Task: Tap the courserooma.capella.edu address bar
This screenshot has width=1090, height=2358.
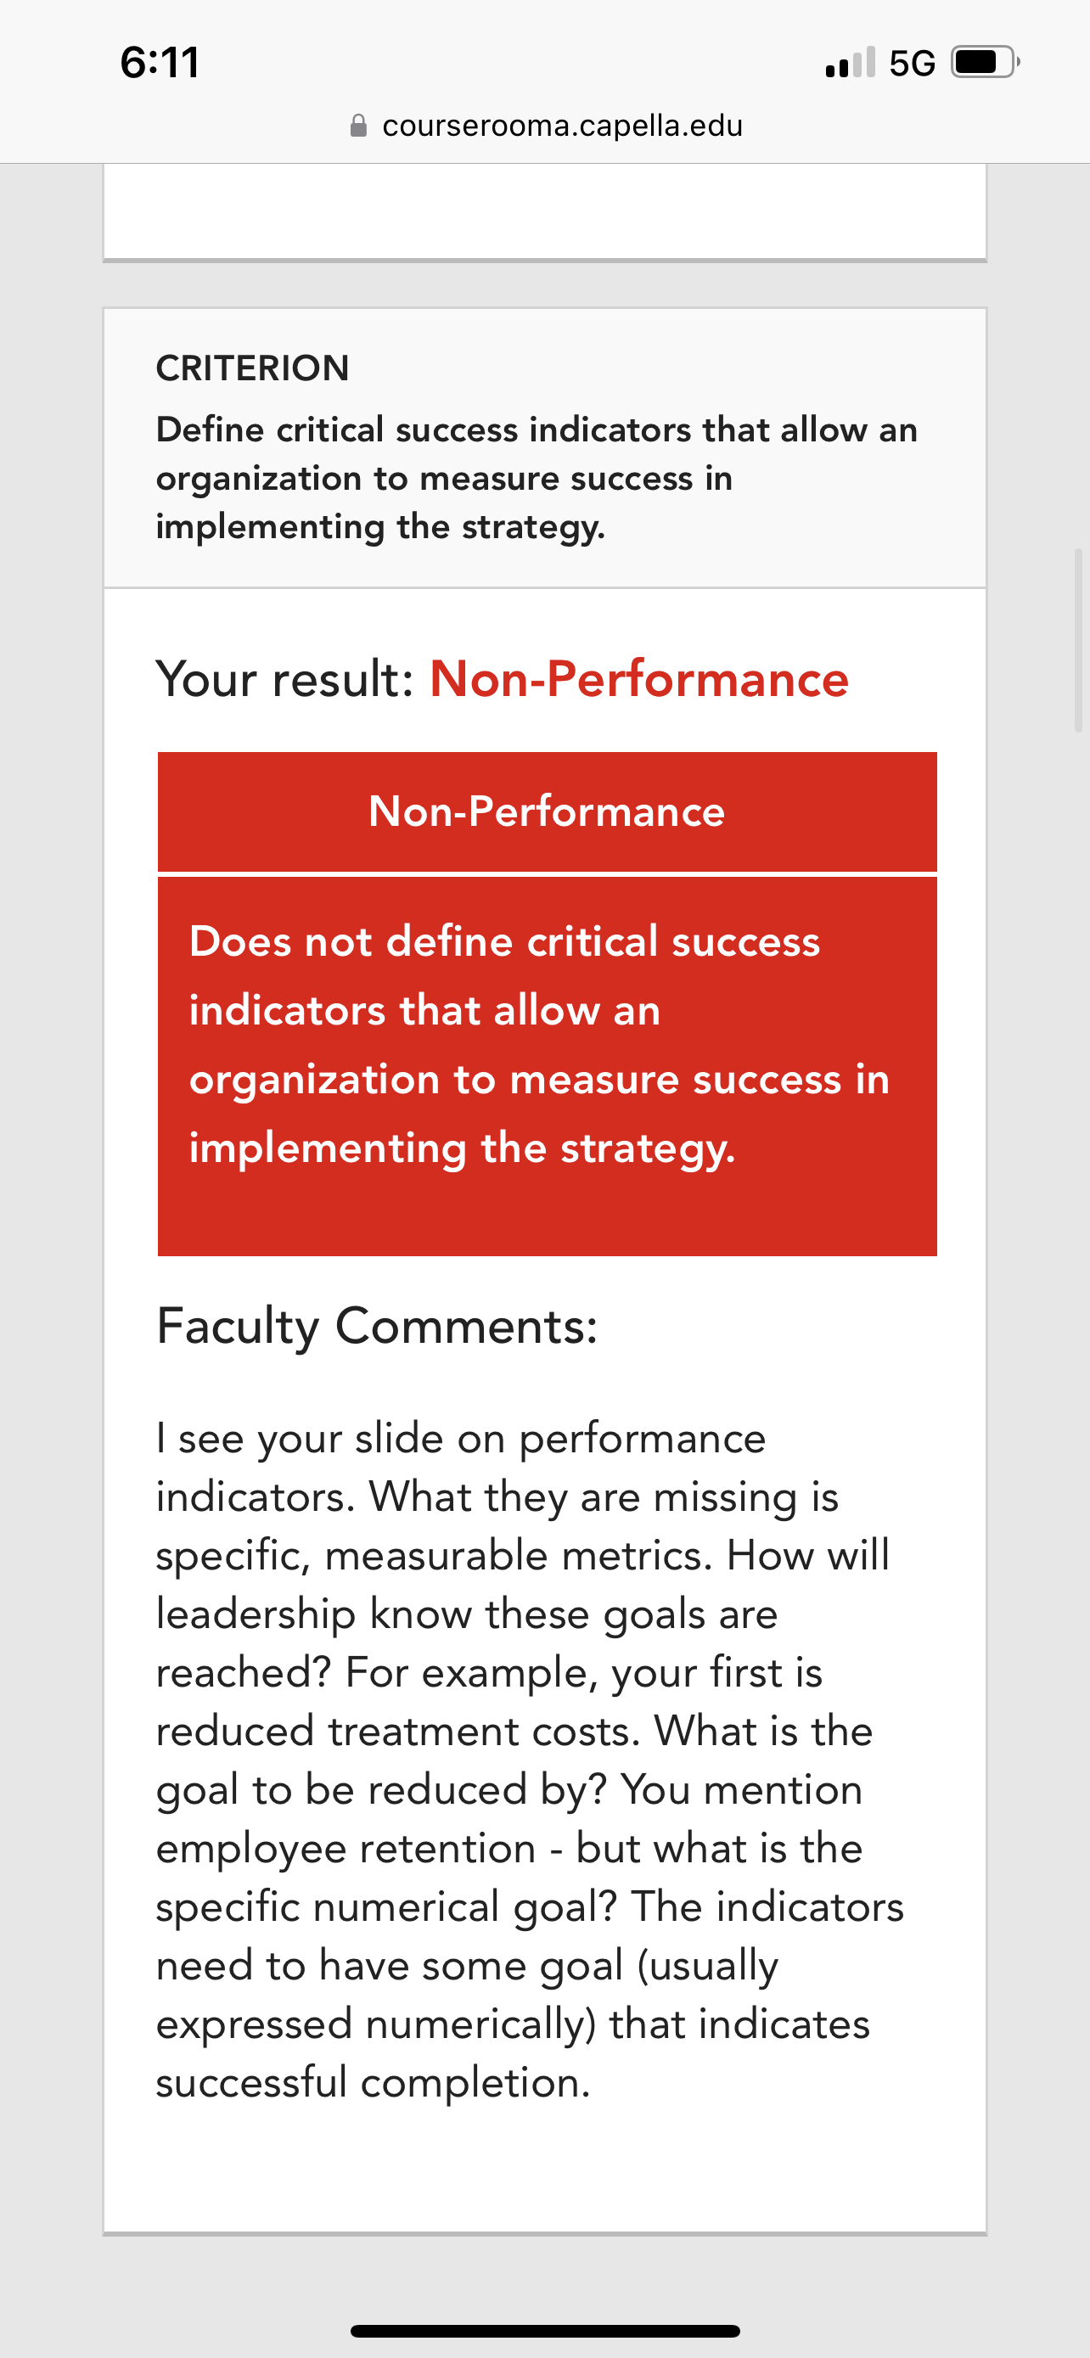Action: point(547,126)
